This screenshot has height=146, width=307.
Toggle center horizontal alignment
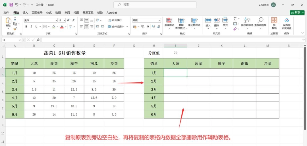tap(87, 27)
